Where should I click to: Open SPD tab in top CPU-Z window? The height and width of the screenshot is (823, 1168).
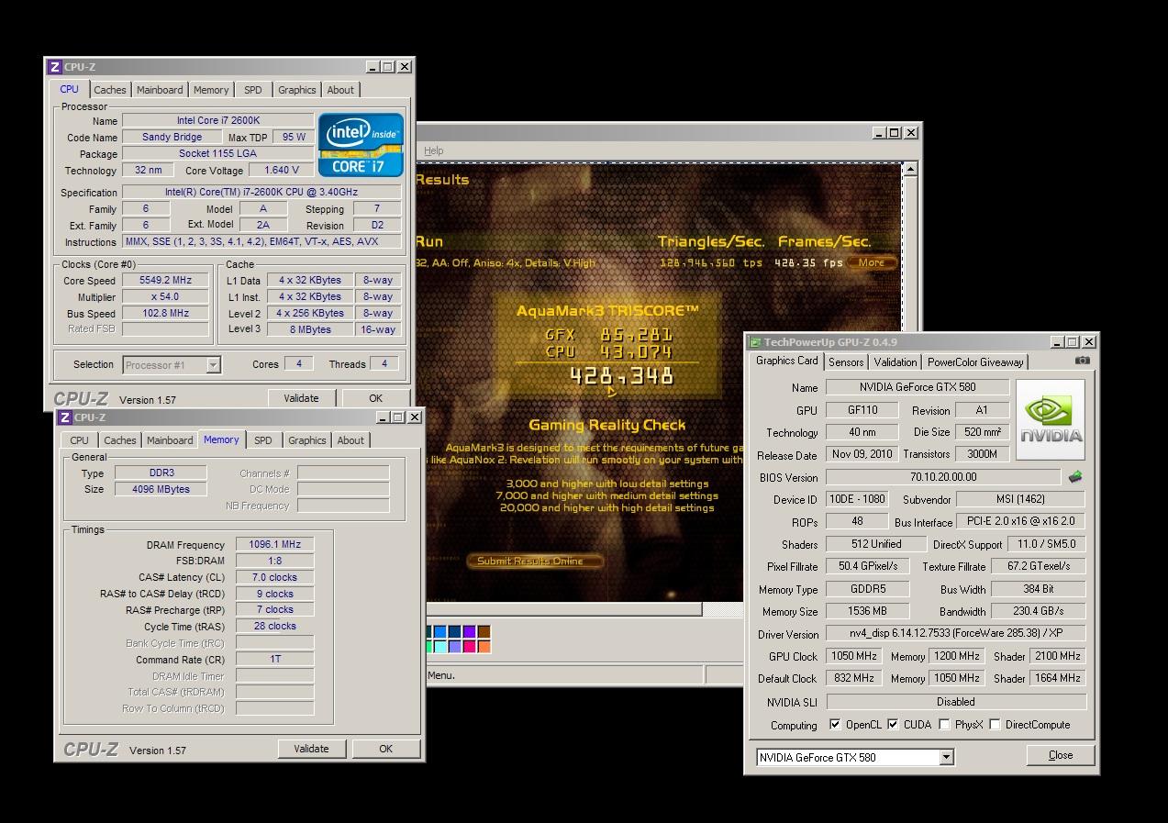(253, 90)
